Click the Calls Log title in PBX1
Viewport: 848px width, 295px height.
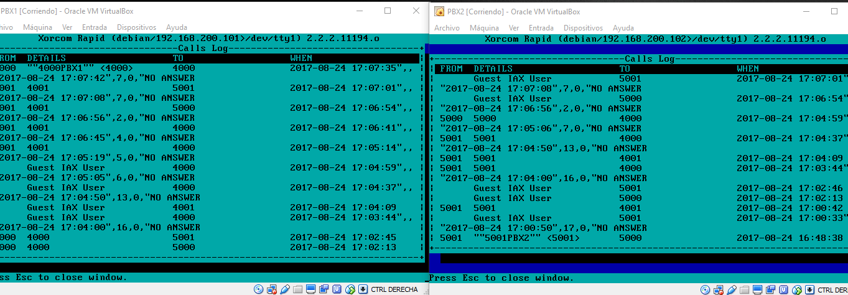click(203, 48)
